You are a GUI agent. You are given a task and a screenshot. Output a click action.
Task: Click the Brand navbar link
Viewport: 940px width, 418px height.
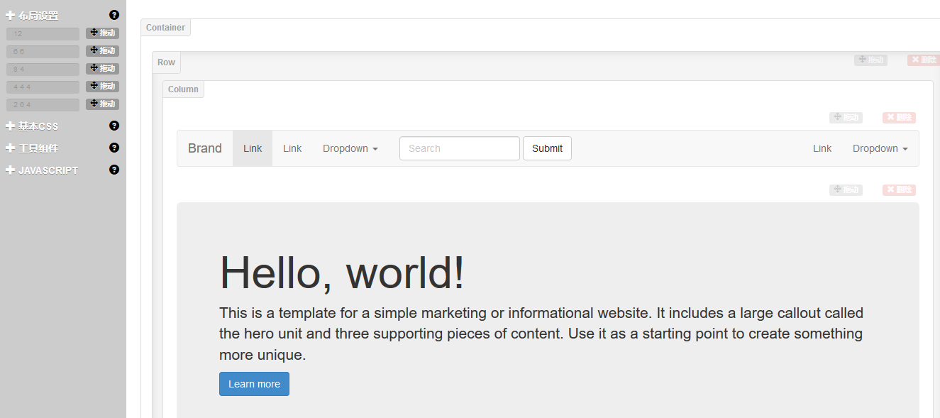pos(205,148)
